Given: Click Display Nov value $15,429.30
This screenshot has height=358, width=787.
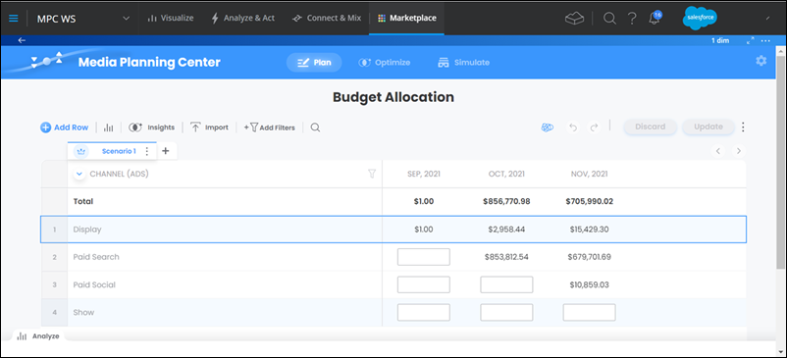Looking at the screenshot, I should [x=589, y=230].
